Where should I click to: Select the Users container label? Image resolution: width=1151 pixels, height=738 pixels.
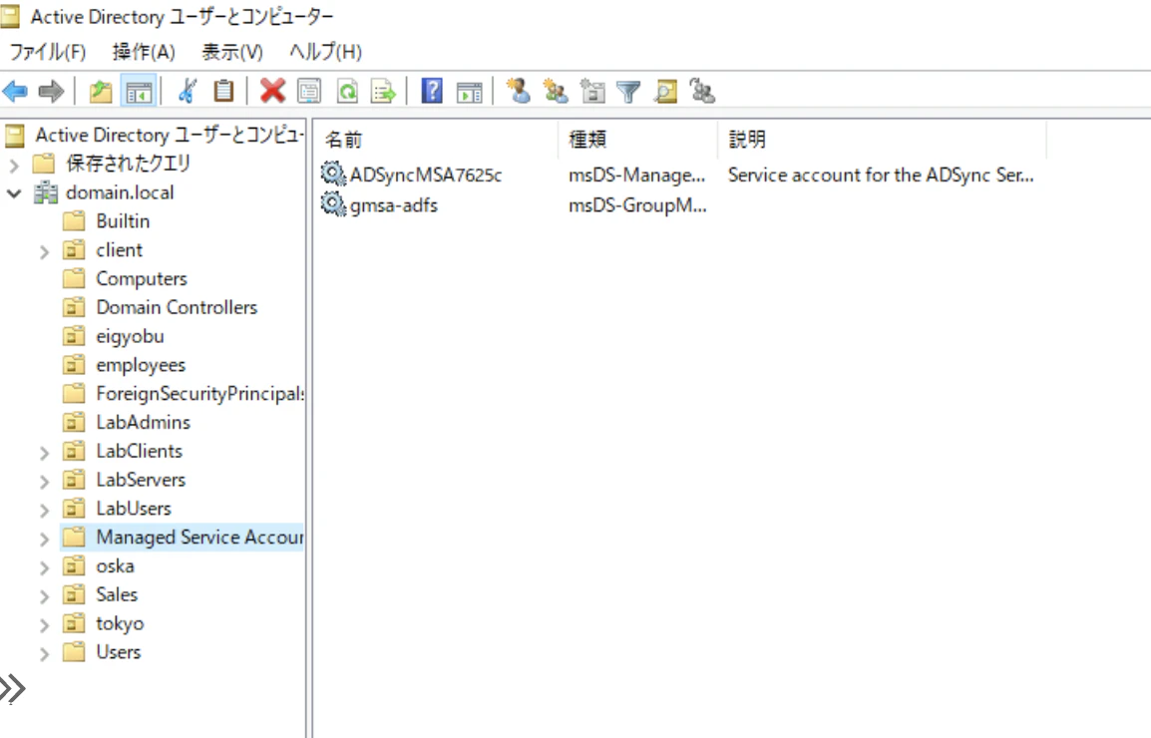click(x=118, y=652)
